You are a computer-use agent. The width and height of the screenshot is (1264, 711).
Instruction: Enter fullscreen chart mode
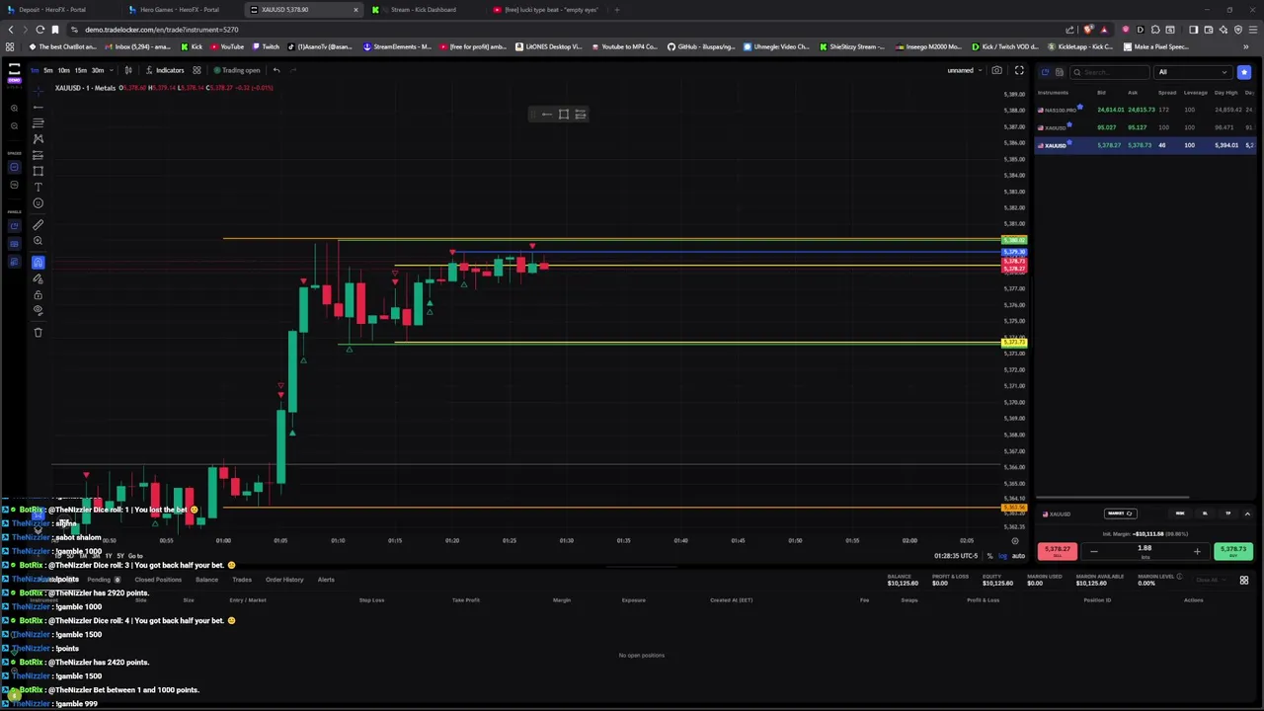[x=1019, y=70]
